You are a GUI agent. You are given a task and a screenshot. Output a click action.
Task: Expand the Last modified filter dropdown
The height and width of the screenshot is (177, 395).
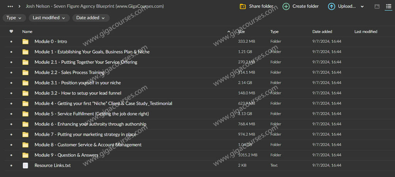coord(49,18)
